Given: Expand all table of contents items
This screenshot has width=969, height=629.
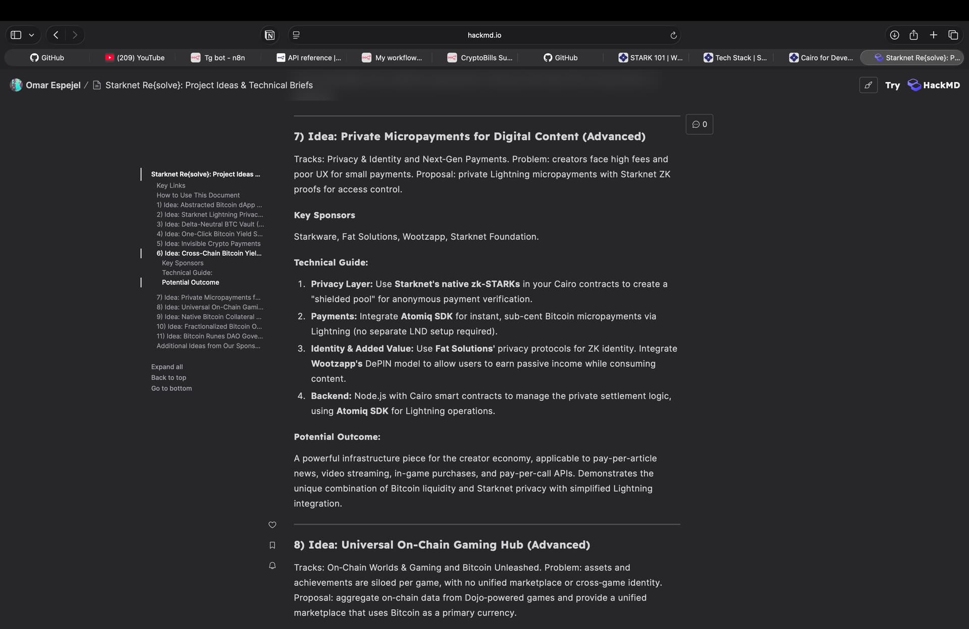Looking at the screenshot, I should coord(167,367).
